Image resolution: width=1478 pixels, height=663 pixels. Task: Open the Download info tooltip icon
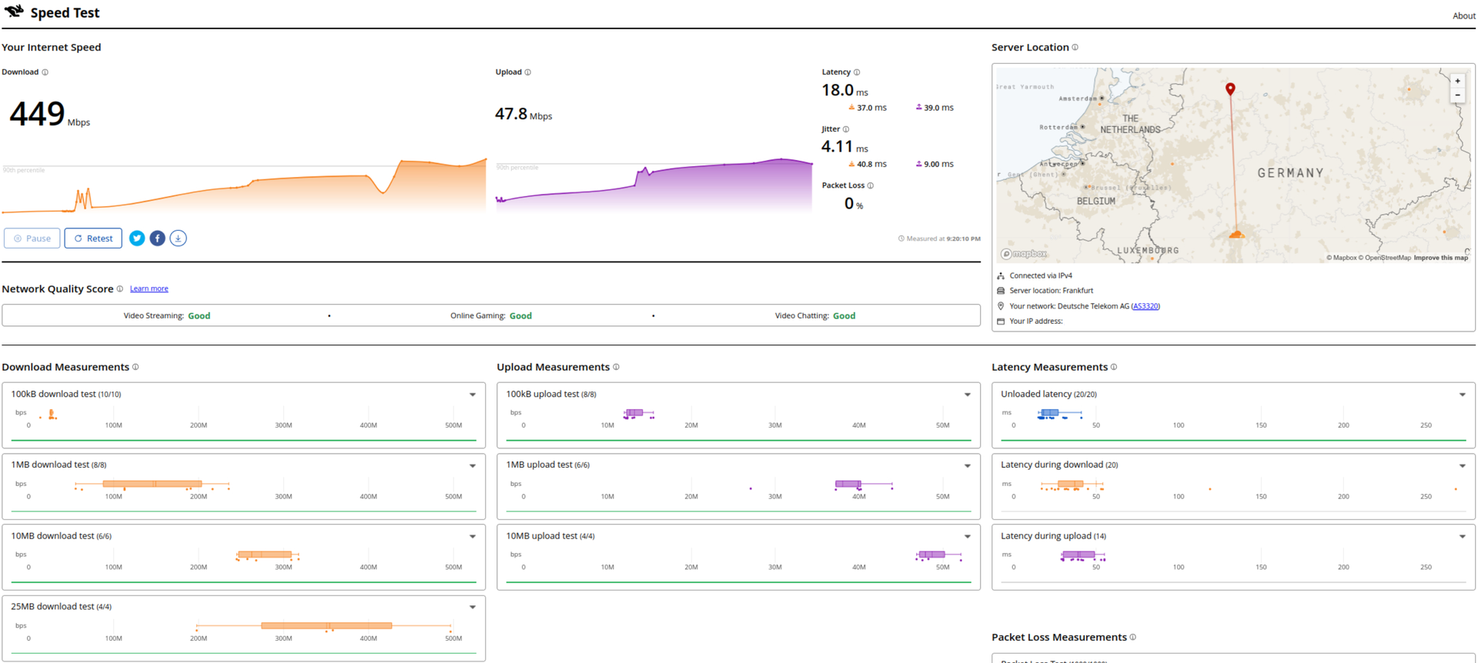[x=45, y=72]
